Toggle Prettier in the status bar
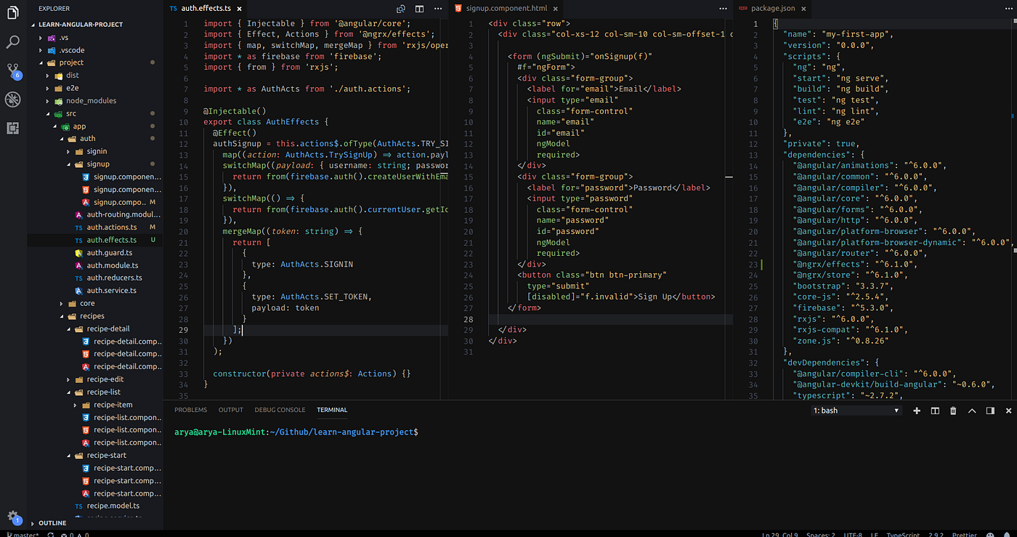Screen dimensions: 1017x537 (x=964, y=535)
